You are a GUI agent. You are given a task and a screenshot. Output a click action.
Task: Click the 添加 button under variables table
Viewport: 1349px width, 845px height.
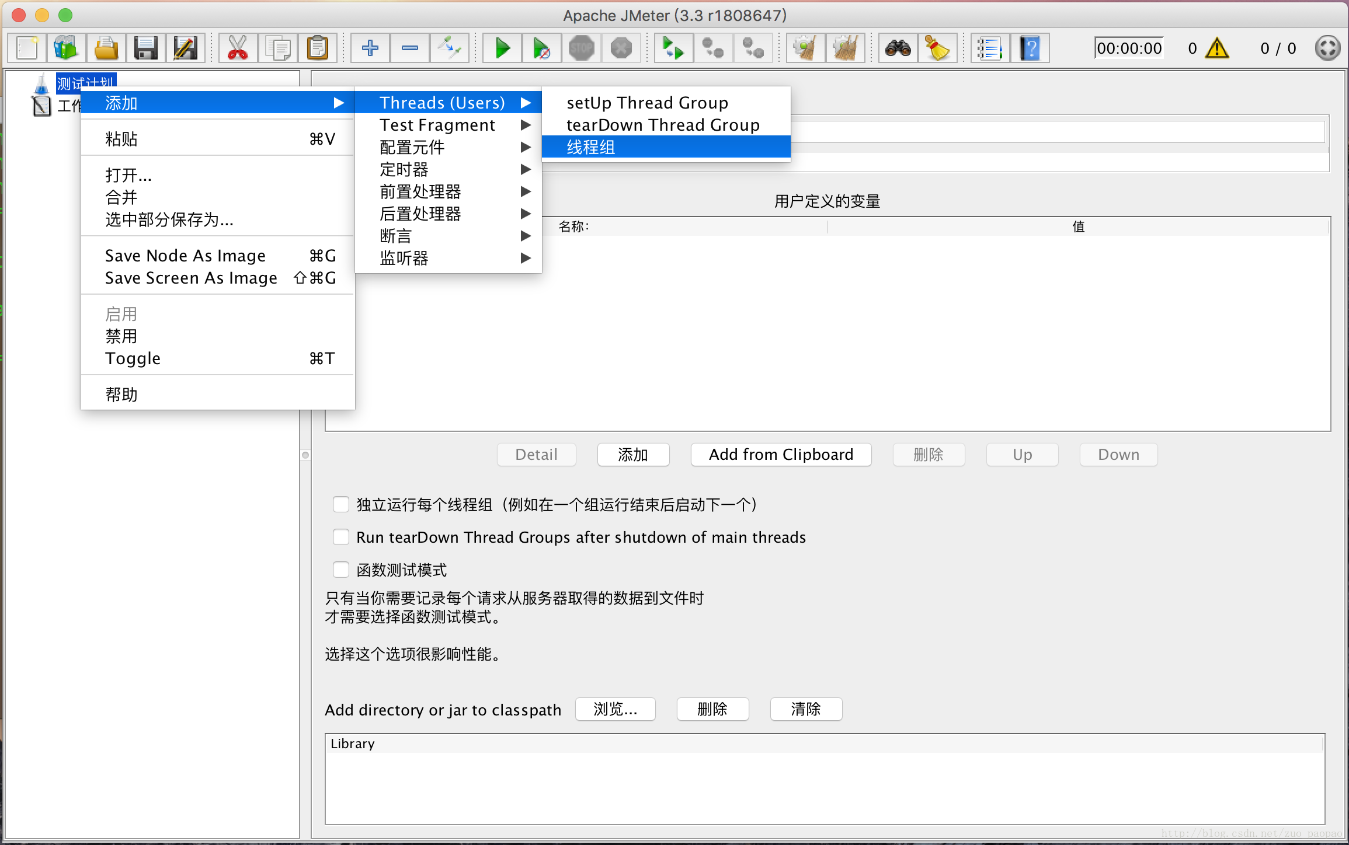tap(633, 455)
